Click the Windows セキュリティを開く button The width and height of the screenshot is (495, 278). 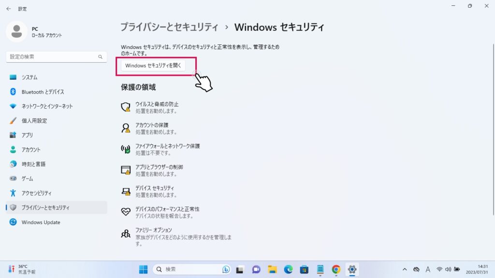pos(153,66)
